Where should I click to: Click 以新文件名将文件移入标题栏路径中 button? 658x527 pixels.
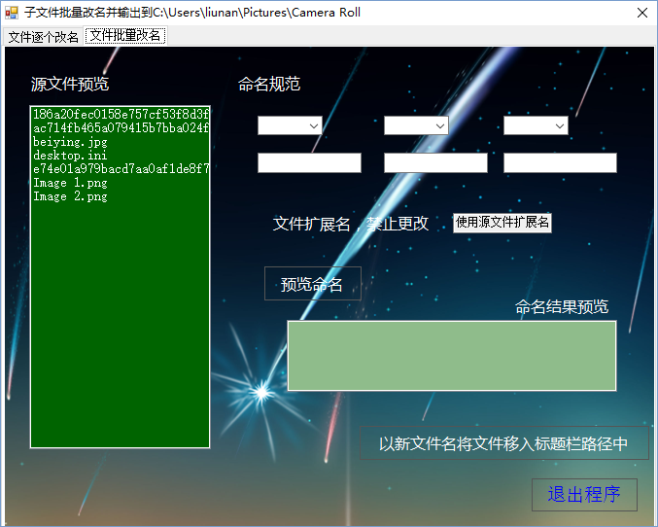click(502, 443)
